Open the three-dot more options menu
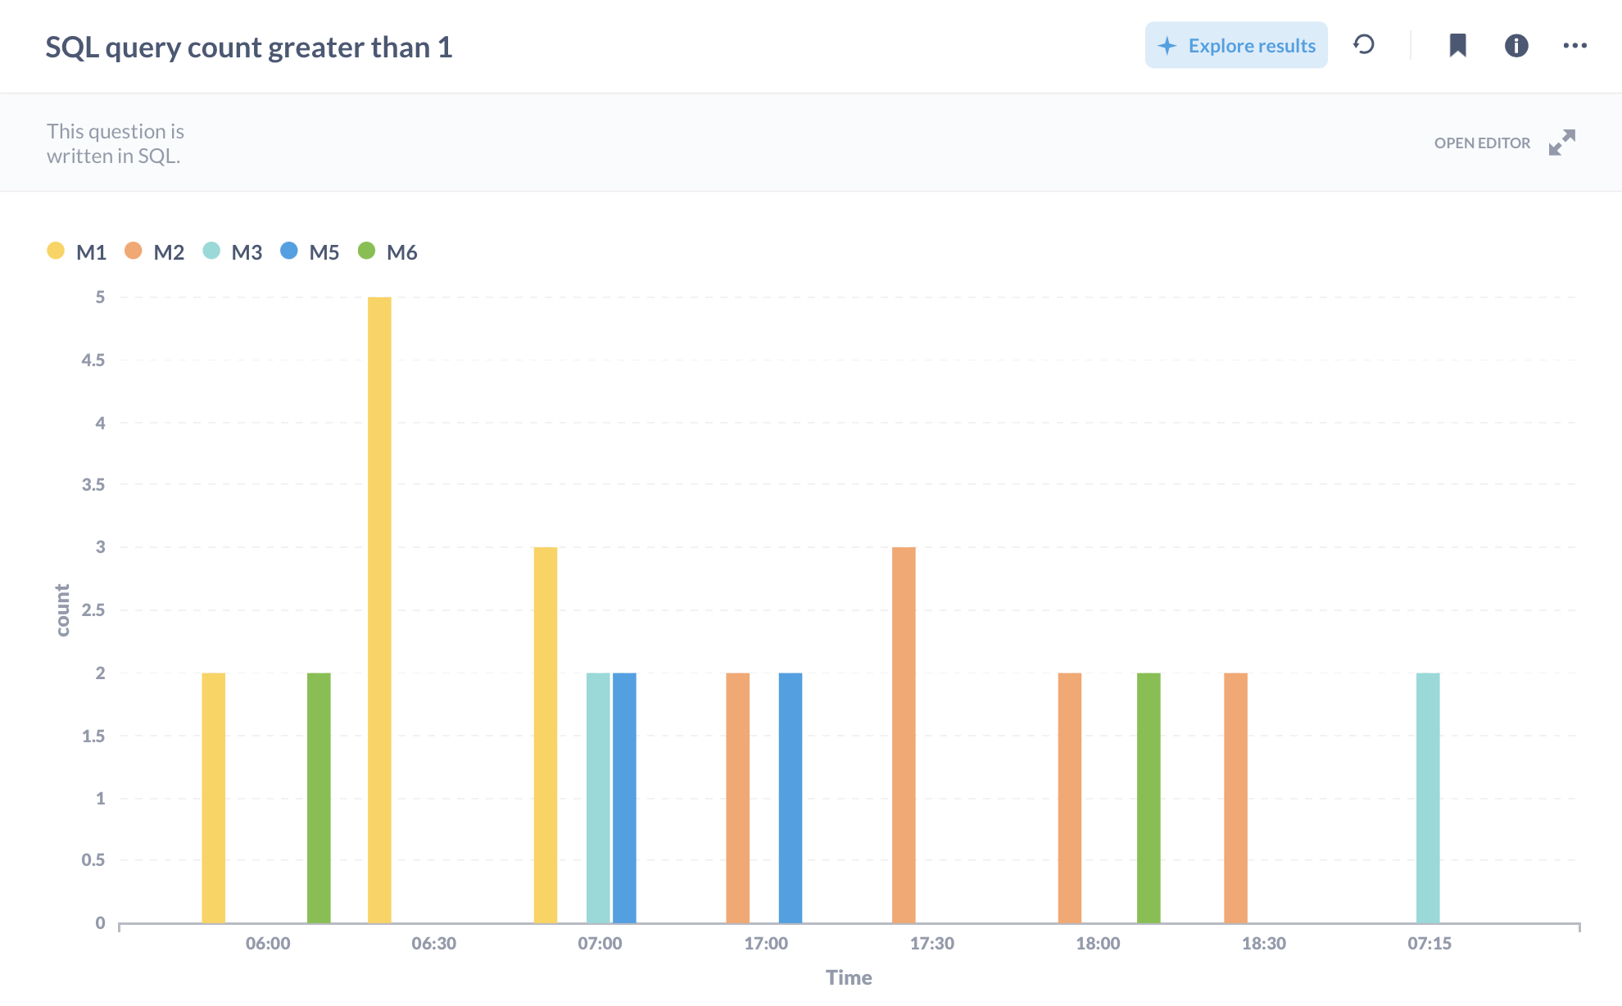Screen dimensions: 1622x1006 point(1574,45)
